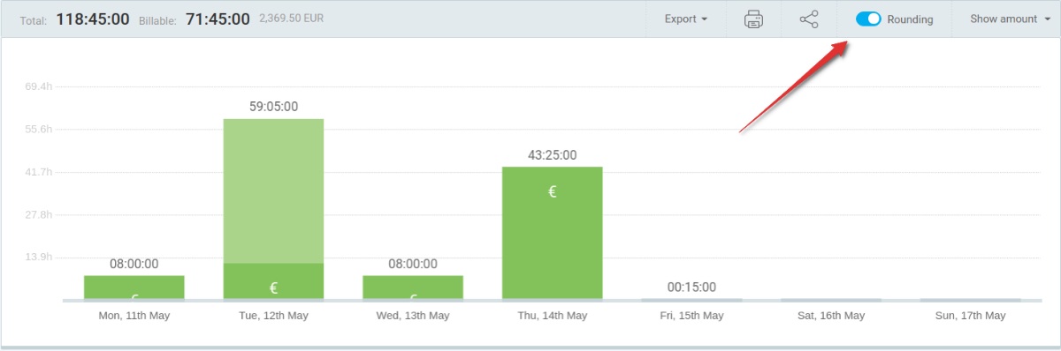The width and height of the screenshot is (1061, 351).
Task: Click the share icon
Action: [x=809, y=19]
